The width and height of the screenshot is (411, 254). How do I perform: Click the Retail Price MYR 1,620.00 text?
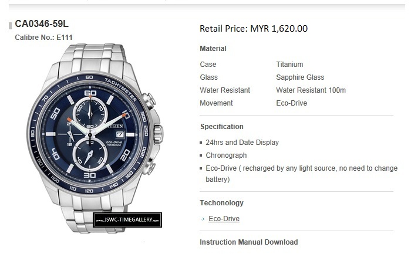pyautogui.click(x=254, y=29)
